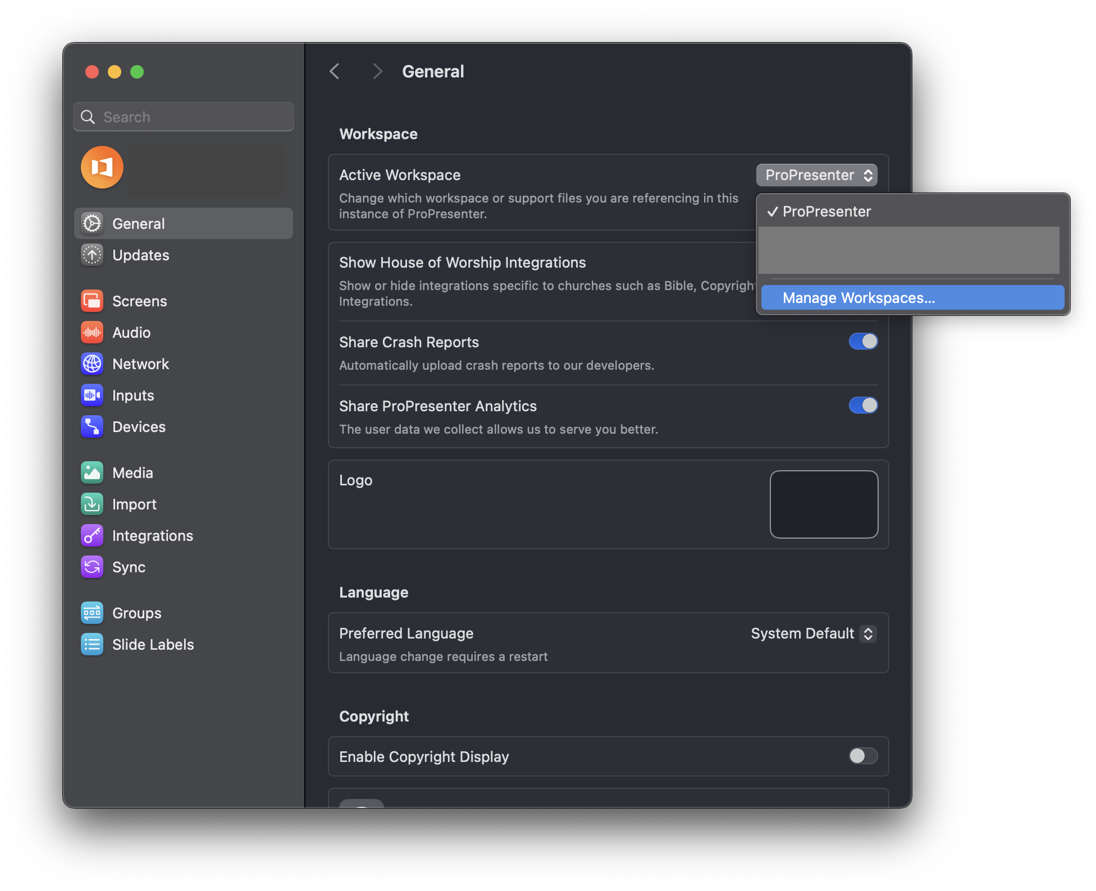
Task: Select the Sync sidebar icon
Action: 92,567
